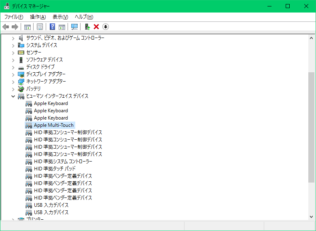The image size is (316, 231).
Task: Click the icon beside ディスプレイ アダプター
Action: pos(21,74)
